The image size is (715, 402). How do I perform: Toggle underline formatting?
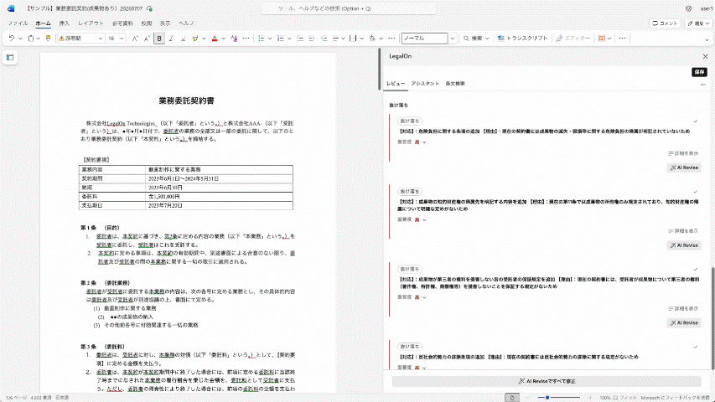point(183,39)
